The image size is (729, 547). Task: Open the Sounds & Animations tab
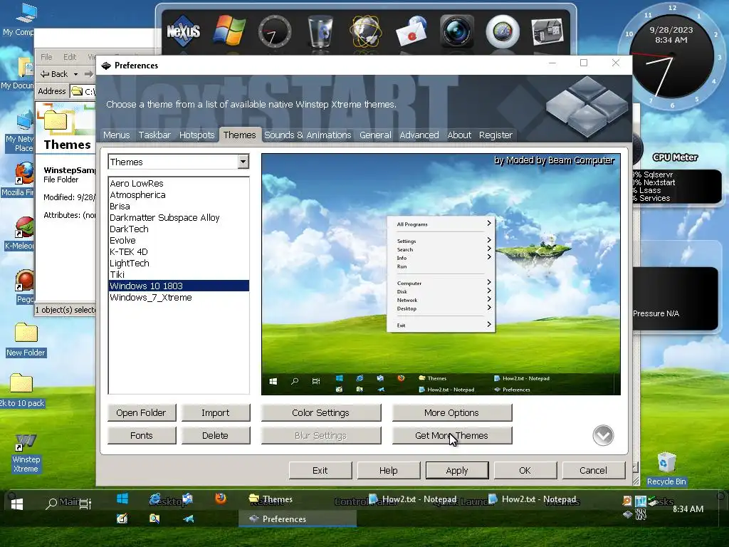coord(308,135)
